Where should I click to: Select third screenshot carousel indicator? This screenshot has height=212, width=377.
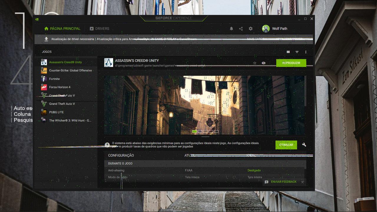(205, 131)
